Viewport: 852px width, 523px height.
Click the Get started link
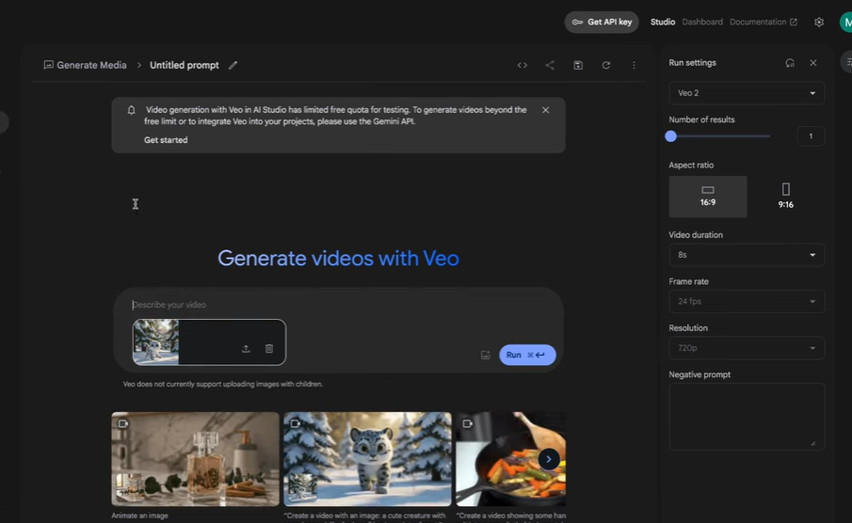(x=166, y=140)
